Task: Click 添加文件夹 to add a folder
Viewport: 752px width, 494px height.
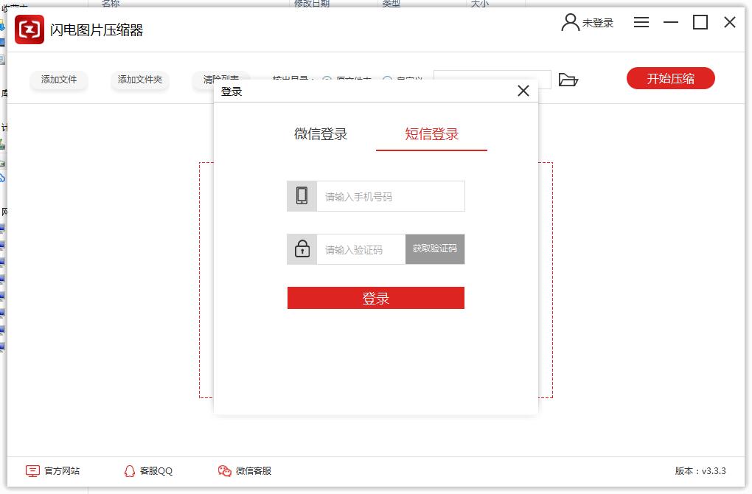Action: coord(140,80)
